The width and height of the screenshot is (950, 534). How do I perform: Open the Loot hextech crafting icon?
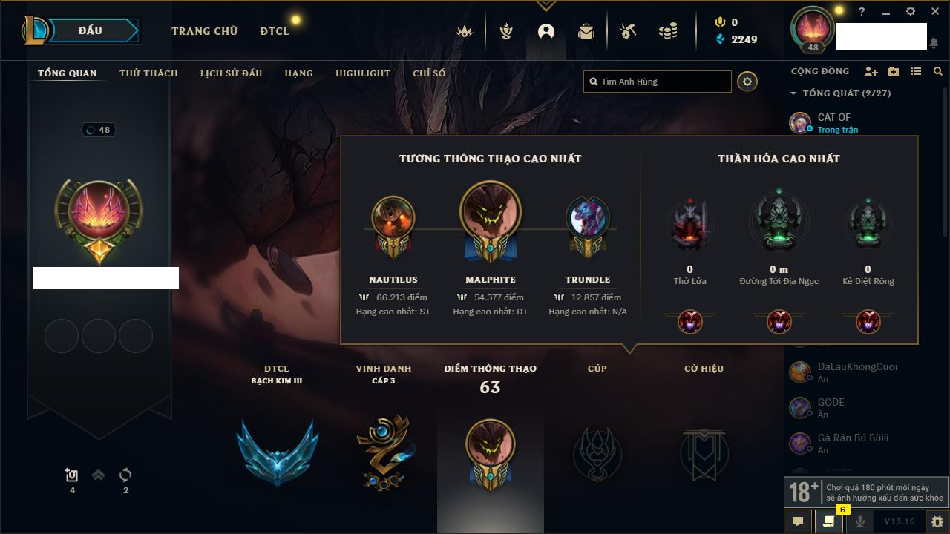pyautogui.click(x=628, y=31)
